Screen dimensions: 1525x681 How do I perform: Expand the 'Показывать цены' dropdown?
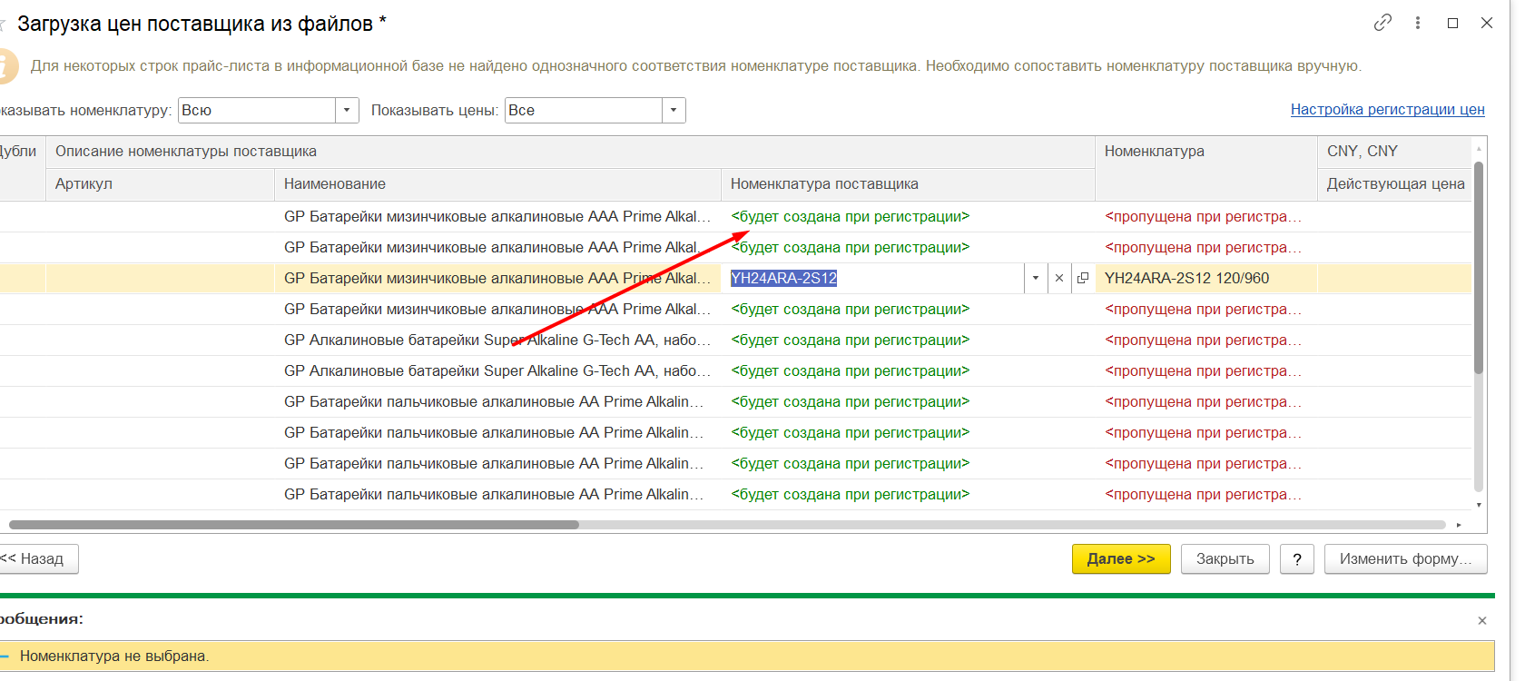tap(674, 111)
